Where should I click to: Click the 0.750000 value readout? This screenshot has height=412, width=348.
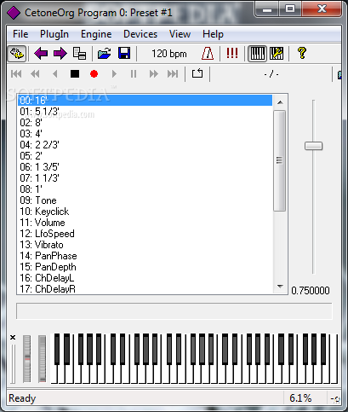[311, 291]
